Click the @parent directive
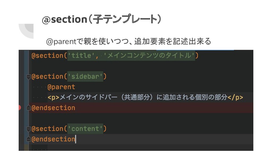 pyautogui.click(x=61, y=87)
